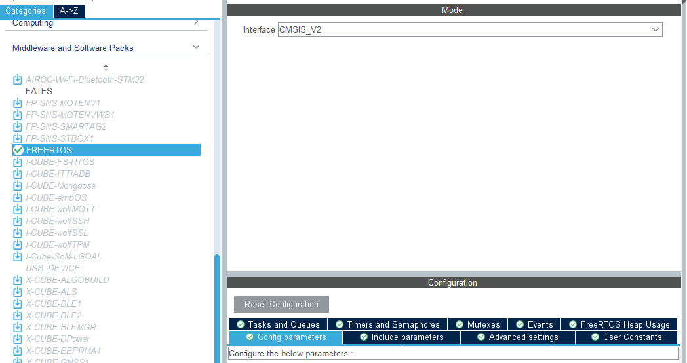Viewport: 687px width, 363px height.
Task: Click download icon next to X-CUBE-BLE2
Action: (x=18, y=315)
